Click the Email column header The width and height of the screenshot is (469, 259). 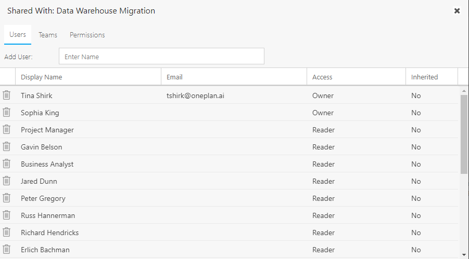[x=234, y=77]
